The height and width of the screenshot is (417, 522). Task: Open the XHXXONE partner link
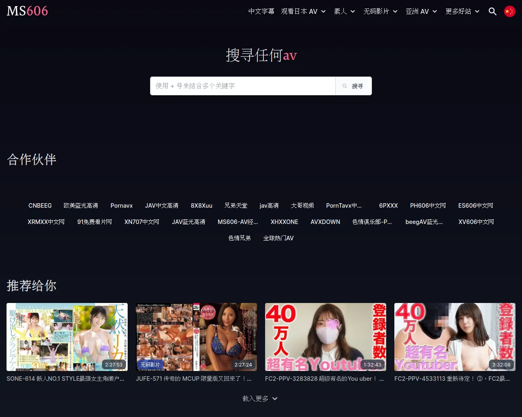[284, 222]
